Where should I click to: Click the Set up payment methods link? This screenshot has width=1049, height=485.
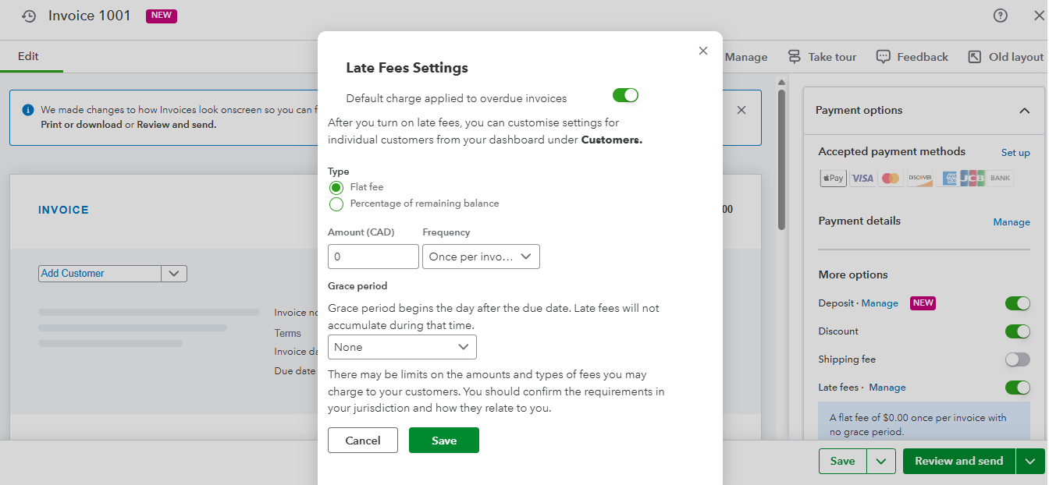[1015, 153]
